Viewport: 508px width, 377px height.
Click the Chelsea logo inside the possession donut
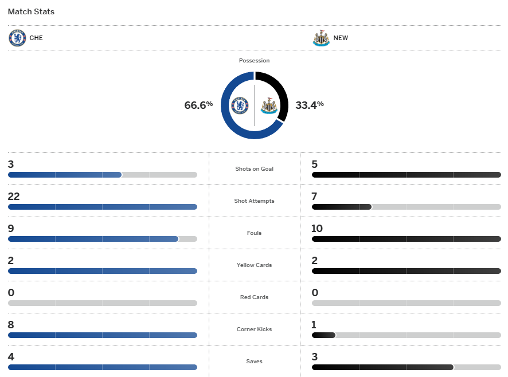point(240,105)
